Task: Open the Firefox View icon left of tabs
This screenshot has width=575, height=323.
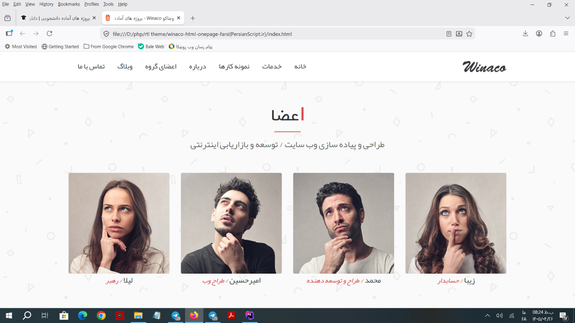Action: (8, 18)
